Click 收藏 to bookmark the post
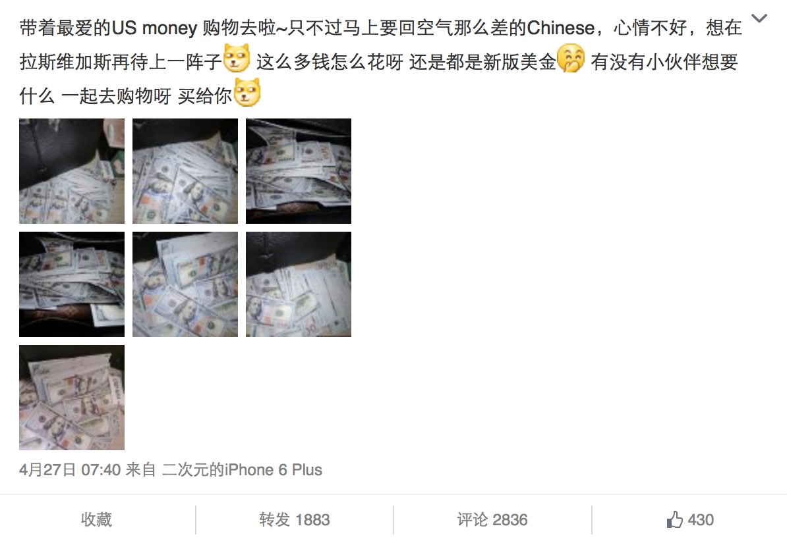This screenshot has width=787, height=545. [x=96, y=519]
